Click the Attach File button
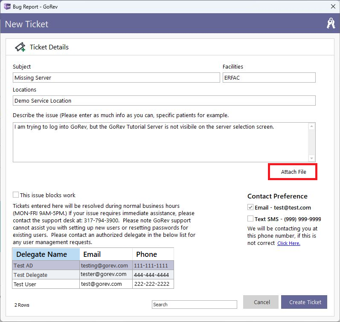Viewport: 340px width, 322px height. point(293,172)
